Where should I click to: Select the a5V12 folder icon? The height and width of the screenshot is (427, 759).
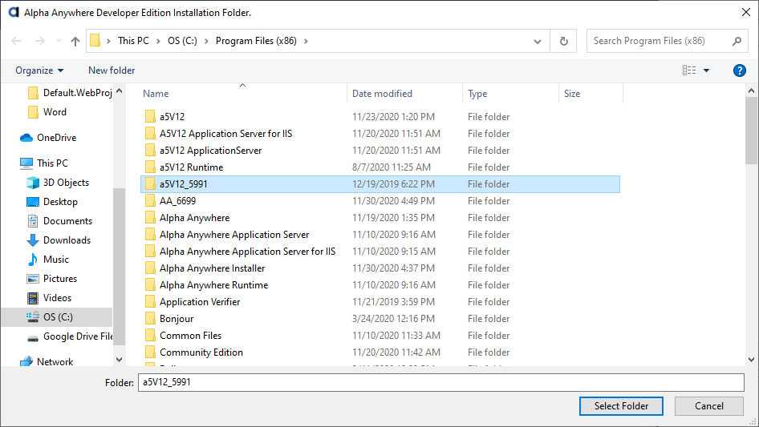(150, 116)
